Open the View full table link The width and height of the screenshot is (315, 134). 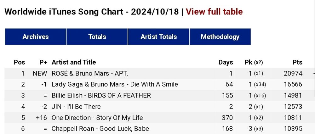point(214,12)
